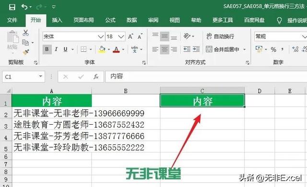Click the 自动换行 wrap text button
This screenshot has width=307, height=187.
coord(220,36)
